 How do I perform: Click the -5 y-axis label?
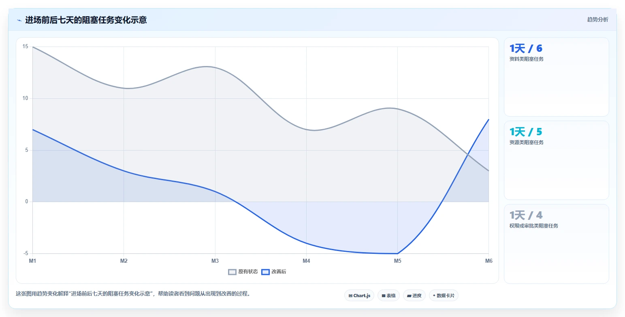pyautogui.click(x=26, y=253)
